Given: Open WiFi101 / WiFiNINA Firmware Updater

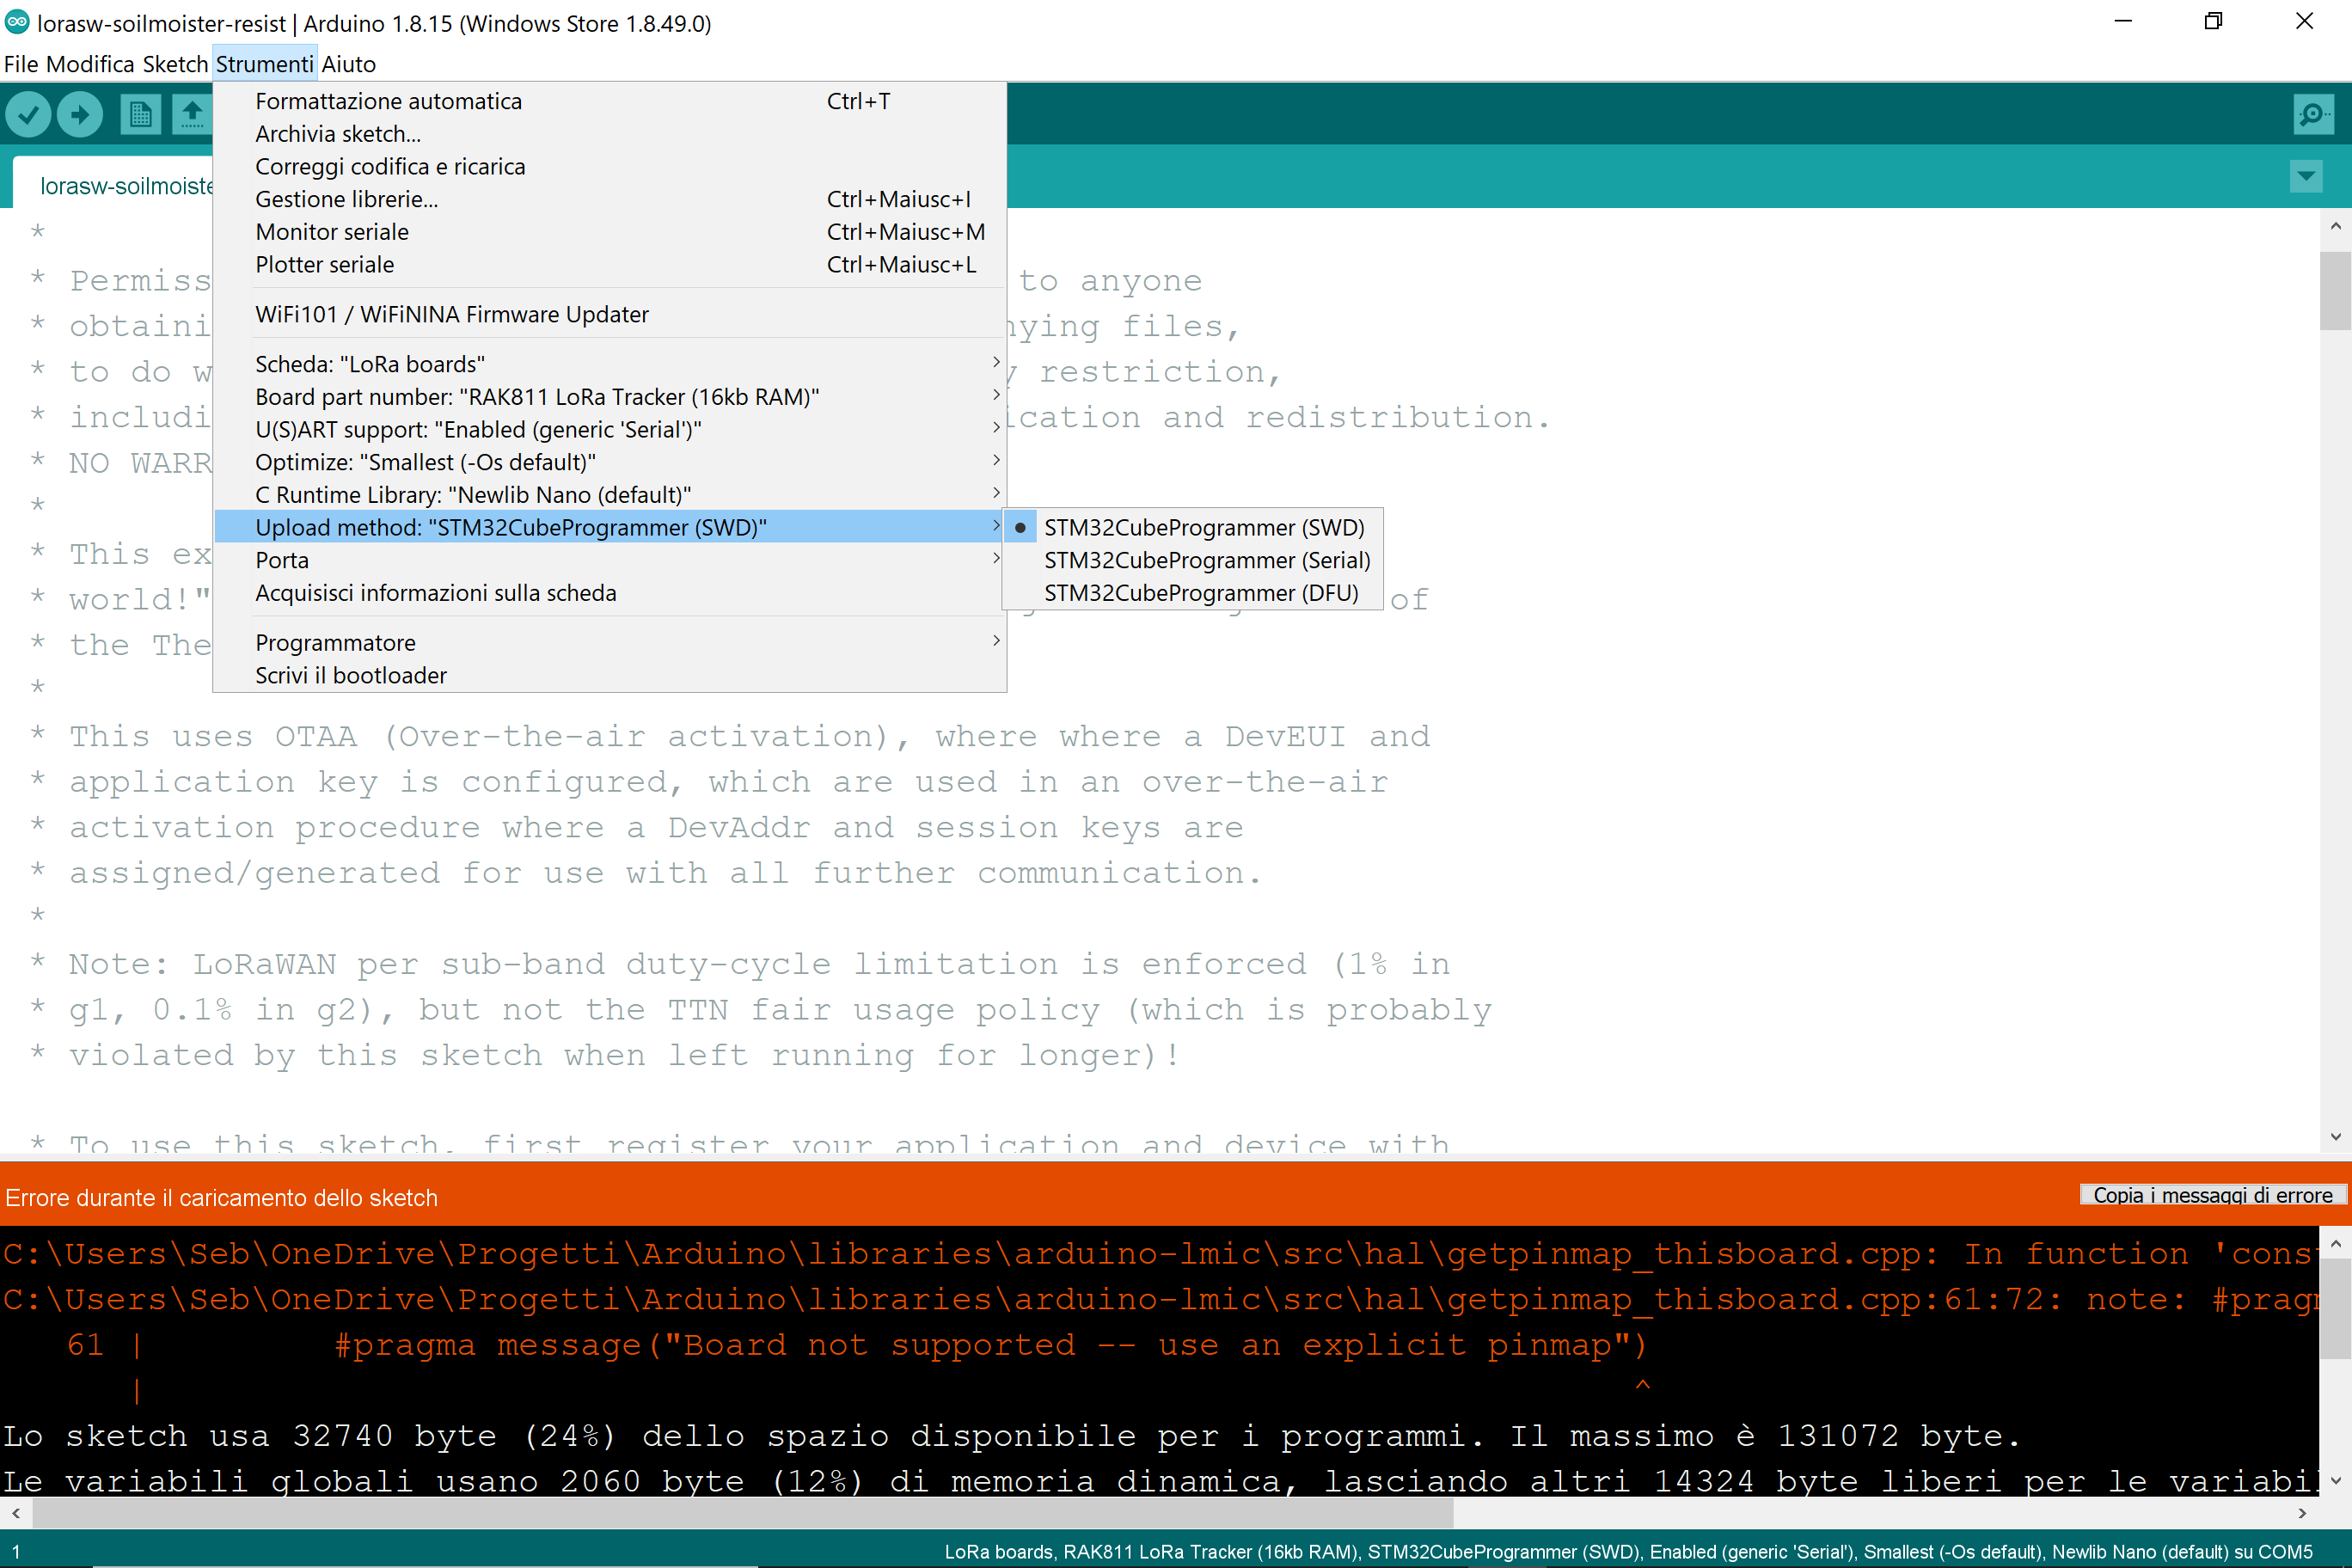Looking at the screenshot, I should [x=610, y=314].
